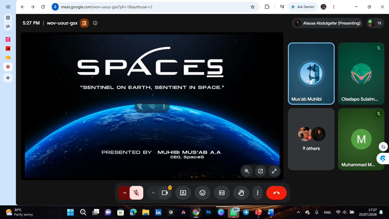This screenshot has height=219, width=389.
Task: Select Muhammad M... participant tile
Action: [361, 139]
